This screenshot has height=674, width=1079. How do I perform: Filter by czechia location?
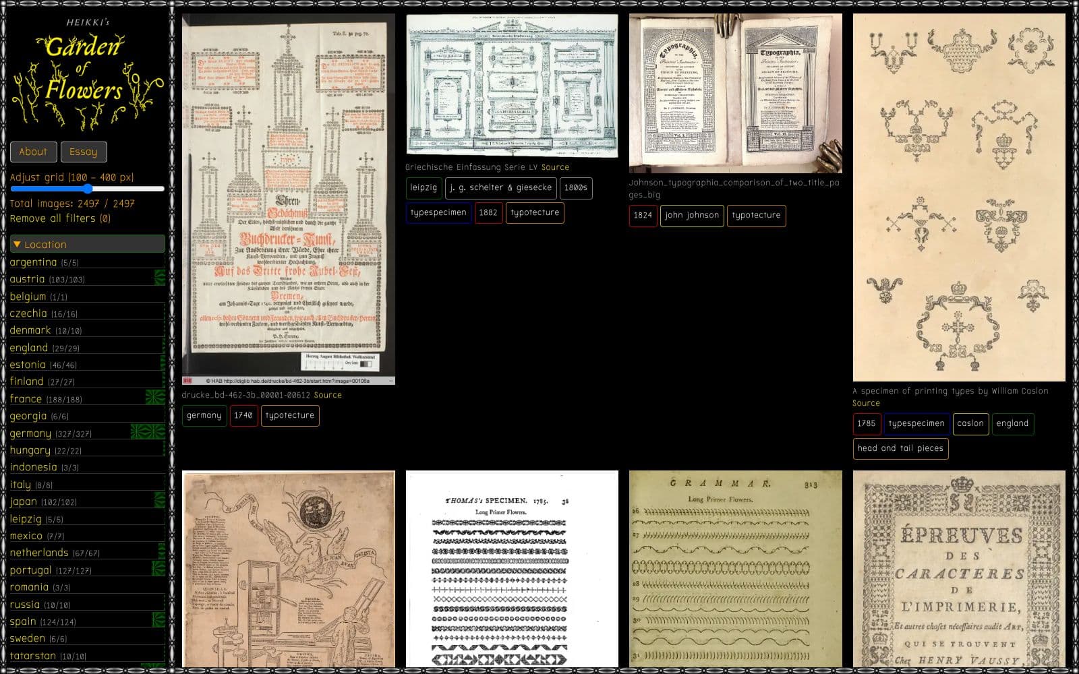(x=88, y=313)
